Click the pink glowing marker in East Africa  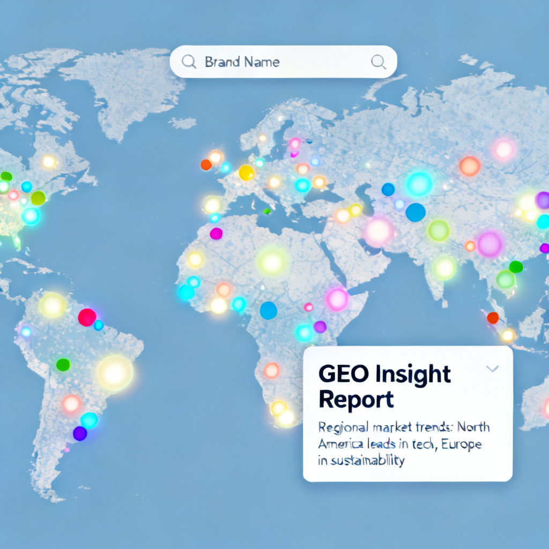pyautogui.click(x=337, y=300)
